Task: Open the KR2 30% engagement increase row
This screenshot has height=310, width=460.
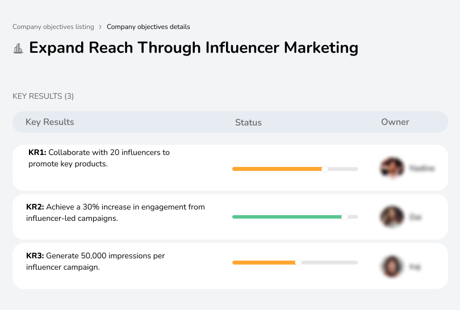Action: click(x=230, y=217)
